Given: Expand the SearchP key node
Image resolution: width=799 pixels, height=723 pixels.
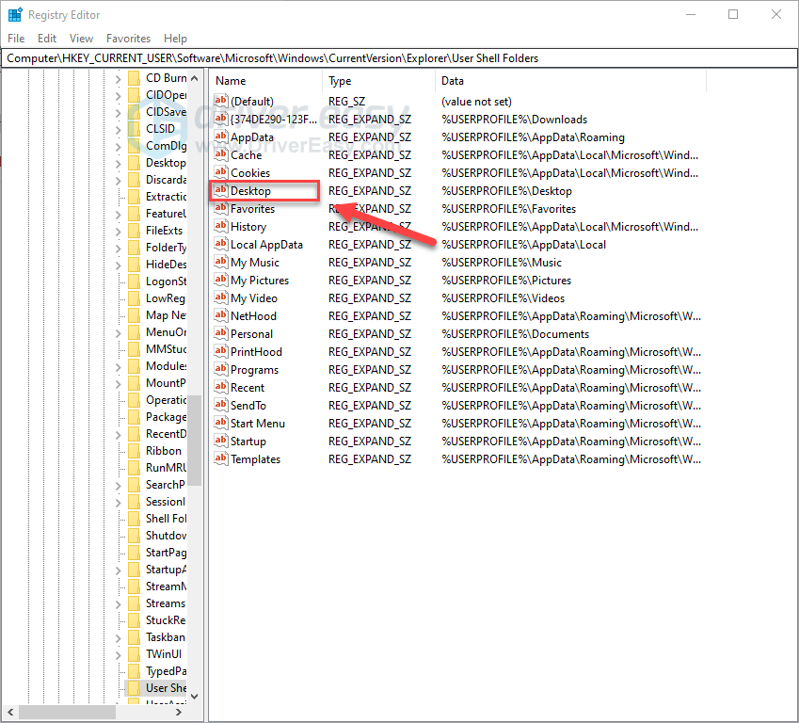Looking at the screenshot, I should click(118, 486).
